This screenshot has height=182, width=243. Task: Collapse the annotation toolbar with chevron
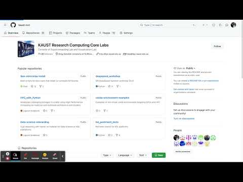pos(62,156)
